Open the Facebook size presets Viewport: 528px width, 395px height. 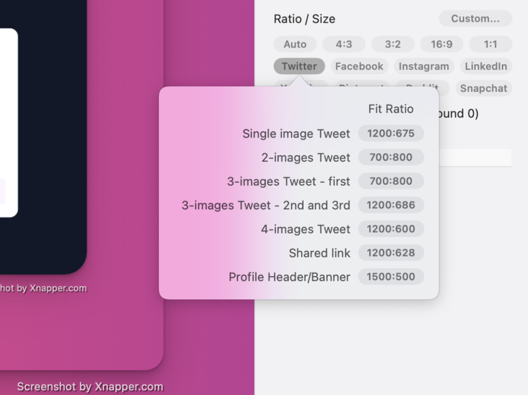[359, 66]
